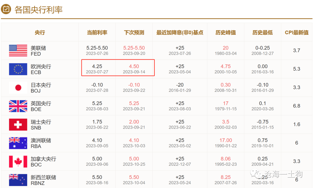Image resolution: width=313 pixels, height=188 pixels.
Task: Click FED current rate 5.25-5.50 dated 2023-07-26
Action: tap(97, 50)
